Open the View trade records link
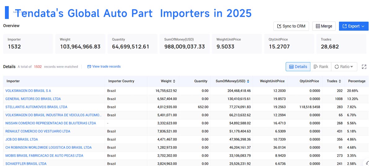This screenshot has height=166, width=369. (x=106, y=67)
